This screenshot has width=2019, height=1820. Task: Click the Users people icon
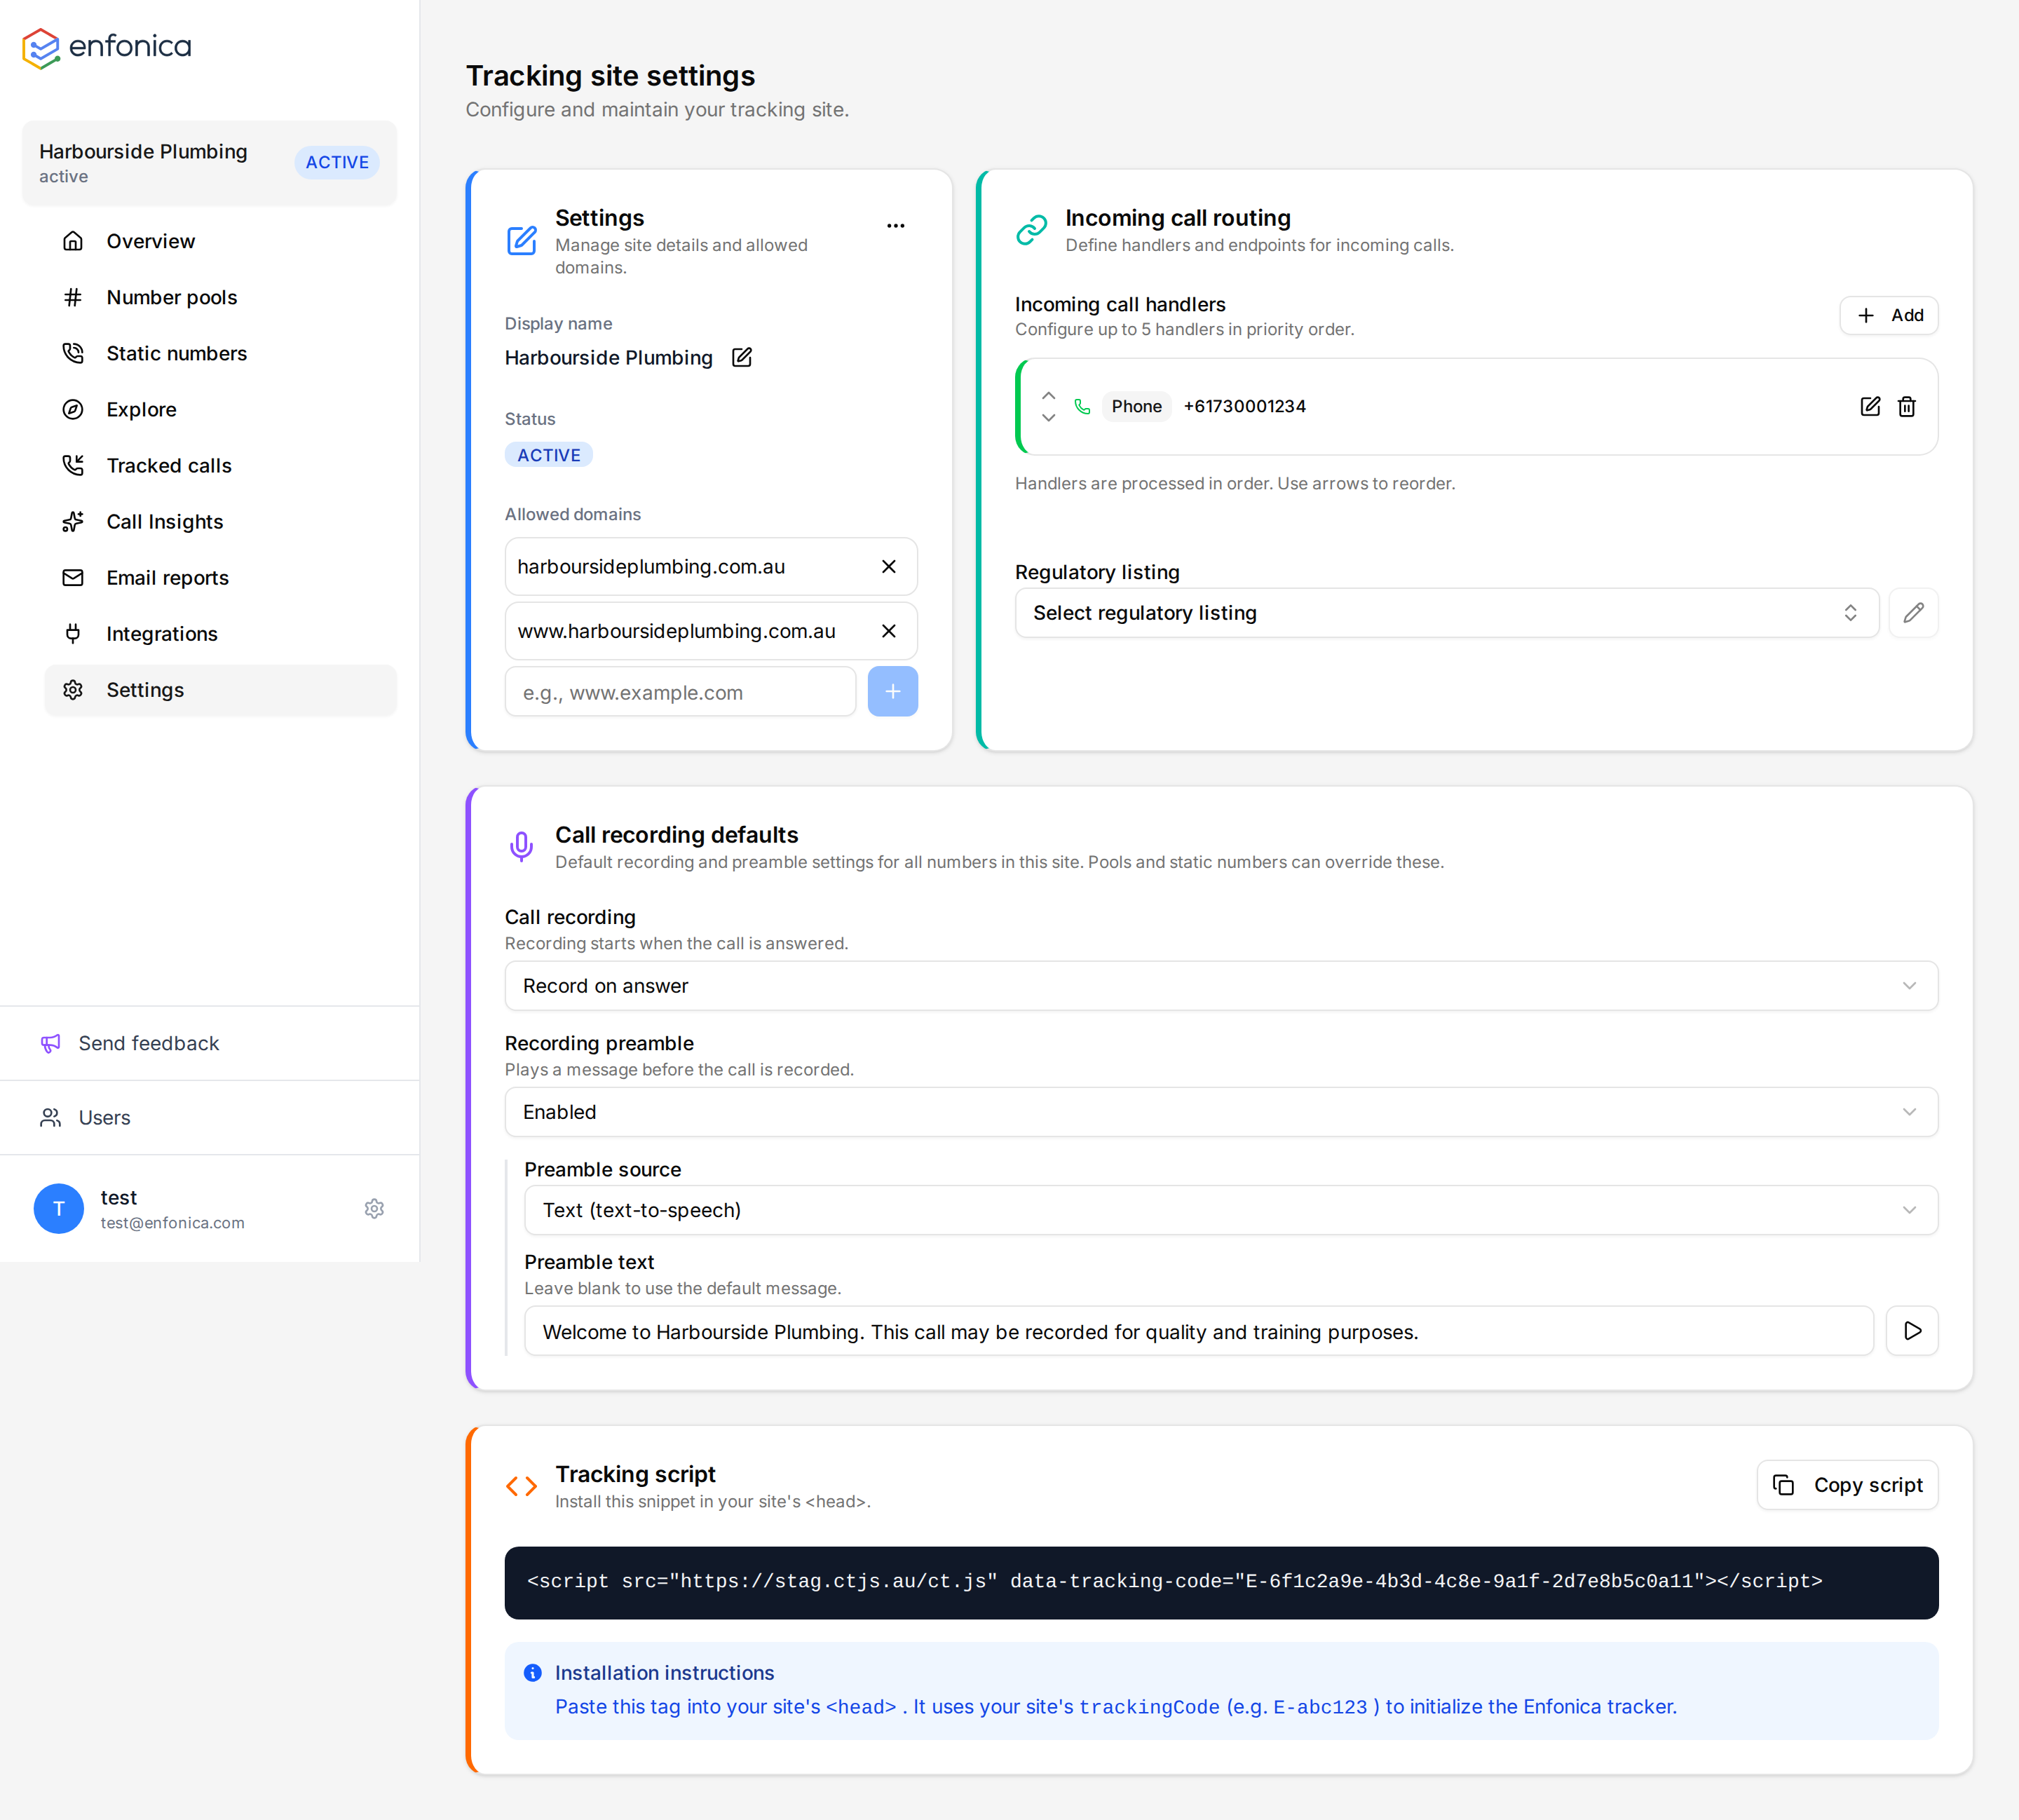click(x=51, y=1118)
